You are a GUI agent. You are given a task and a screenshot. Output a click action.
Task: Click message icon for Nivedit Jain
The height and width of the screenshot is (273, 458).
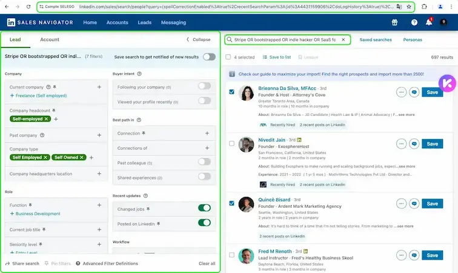click(414, 144)
